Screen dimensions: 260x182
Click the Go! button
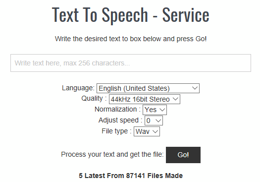[183, 155]
